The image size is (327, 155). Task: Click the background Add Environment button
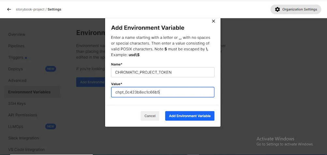(x=91, y=82)
